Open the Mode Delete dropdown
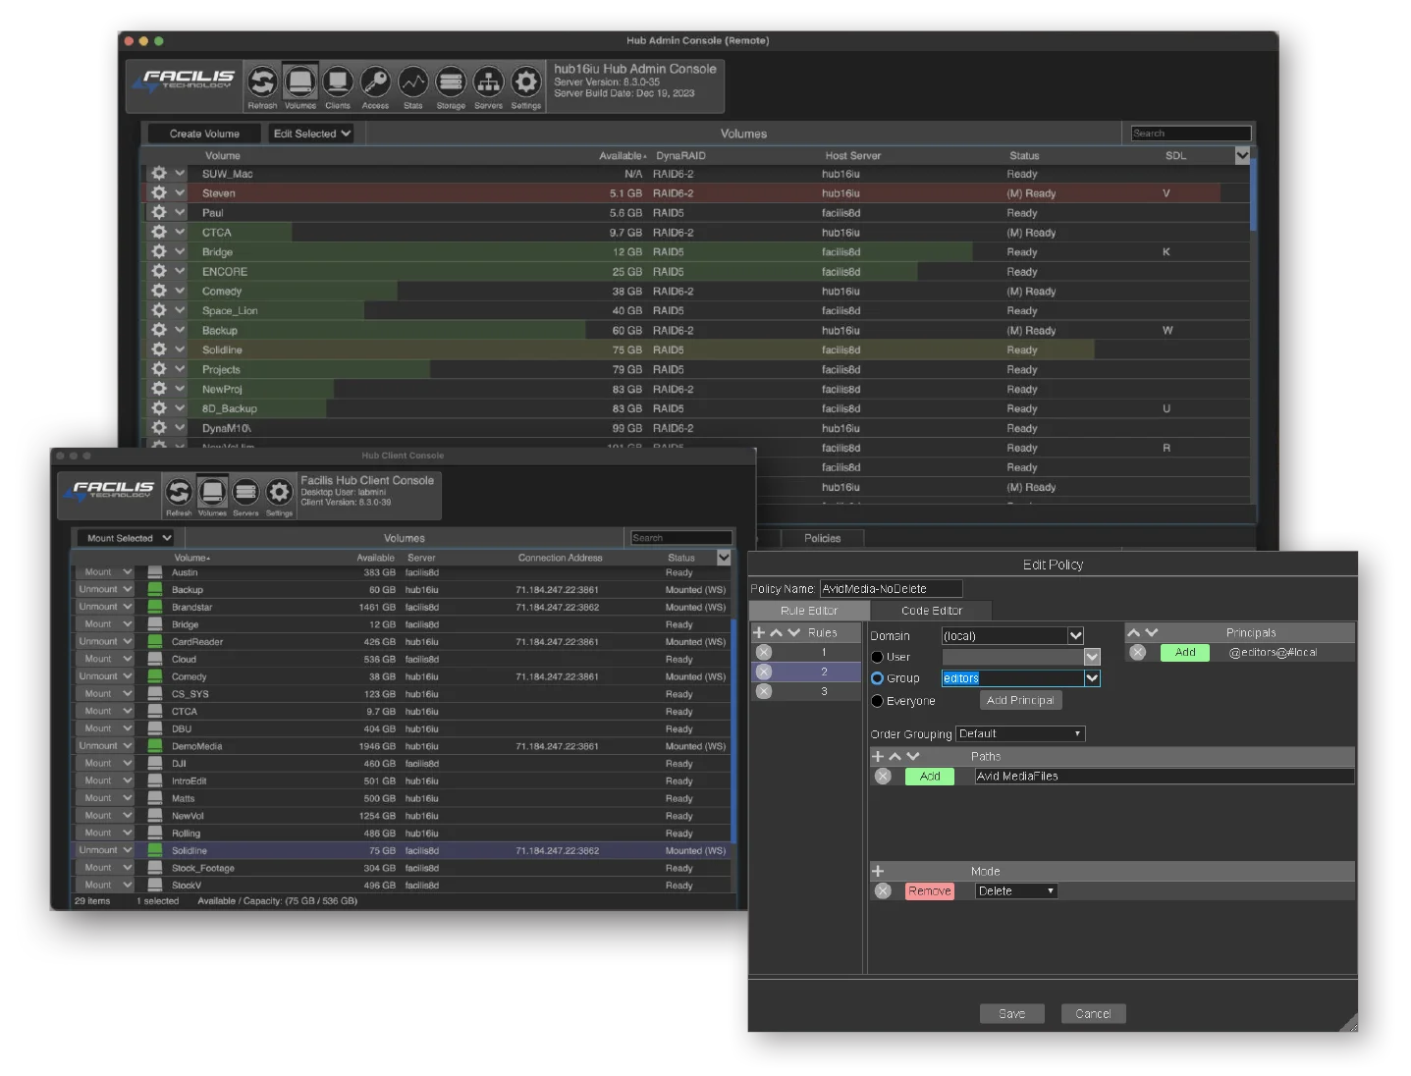The height and width of the screenshot is (1076, 1411). point(1016,890)
